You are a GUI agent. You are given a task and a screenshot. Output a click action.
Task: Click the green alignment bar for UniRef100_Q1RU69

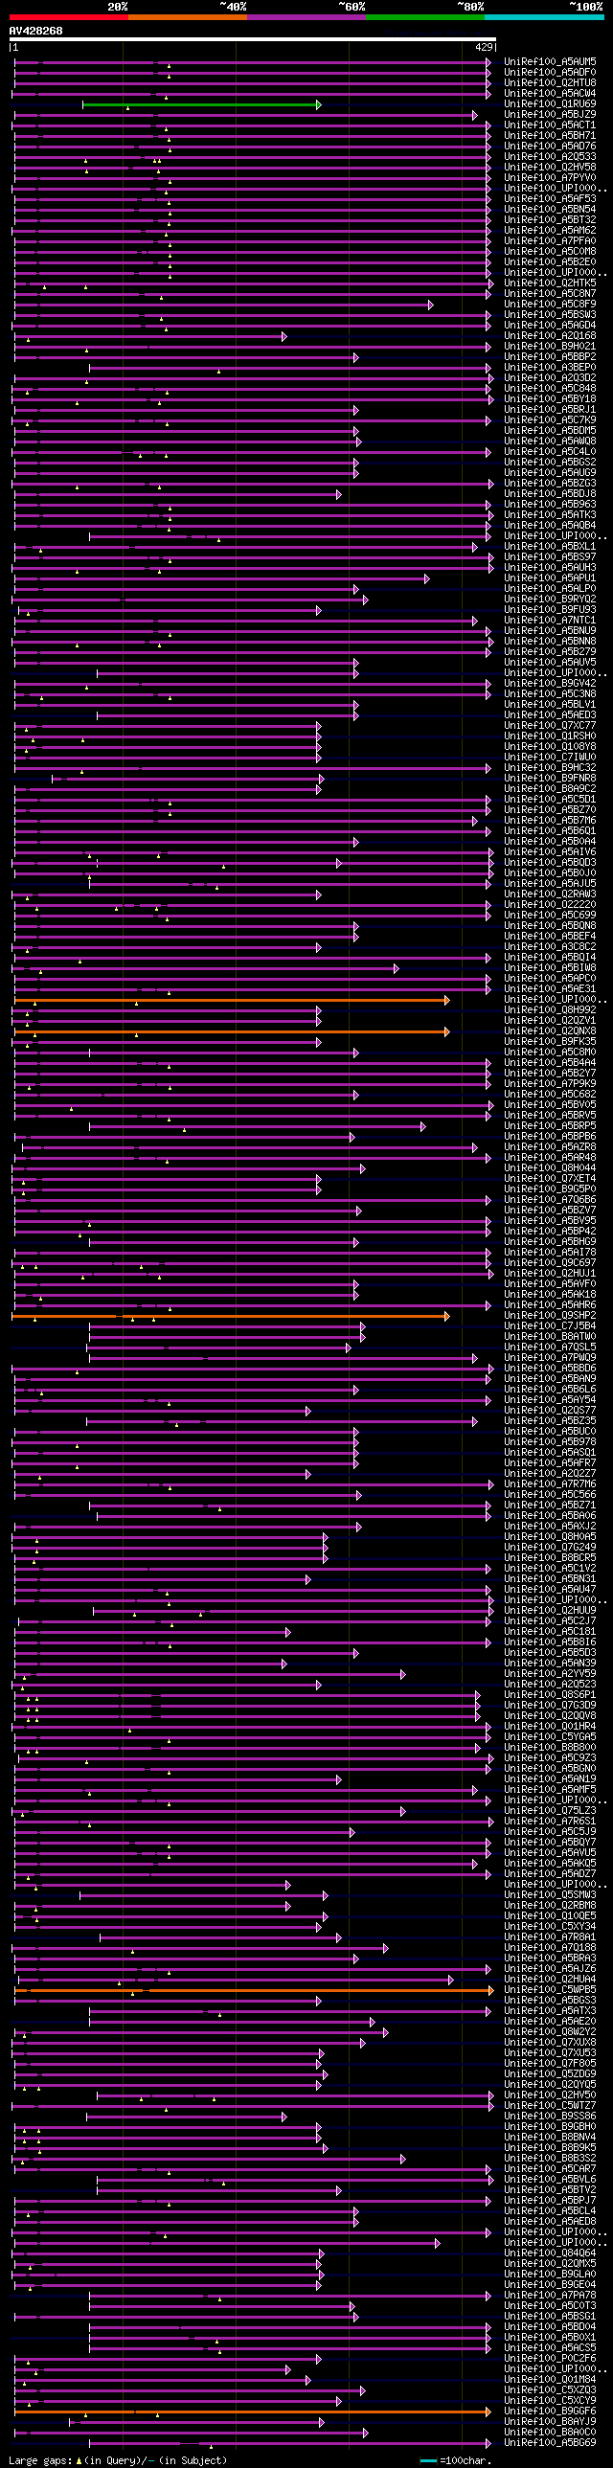(x=201, y=104)
